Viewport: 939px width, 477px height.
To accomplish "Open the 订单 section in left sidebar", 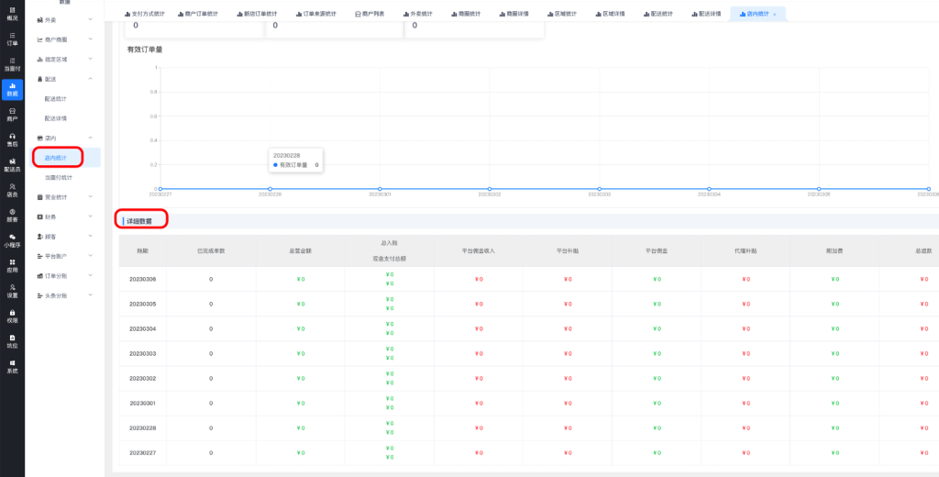I will click(12, 39).
